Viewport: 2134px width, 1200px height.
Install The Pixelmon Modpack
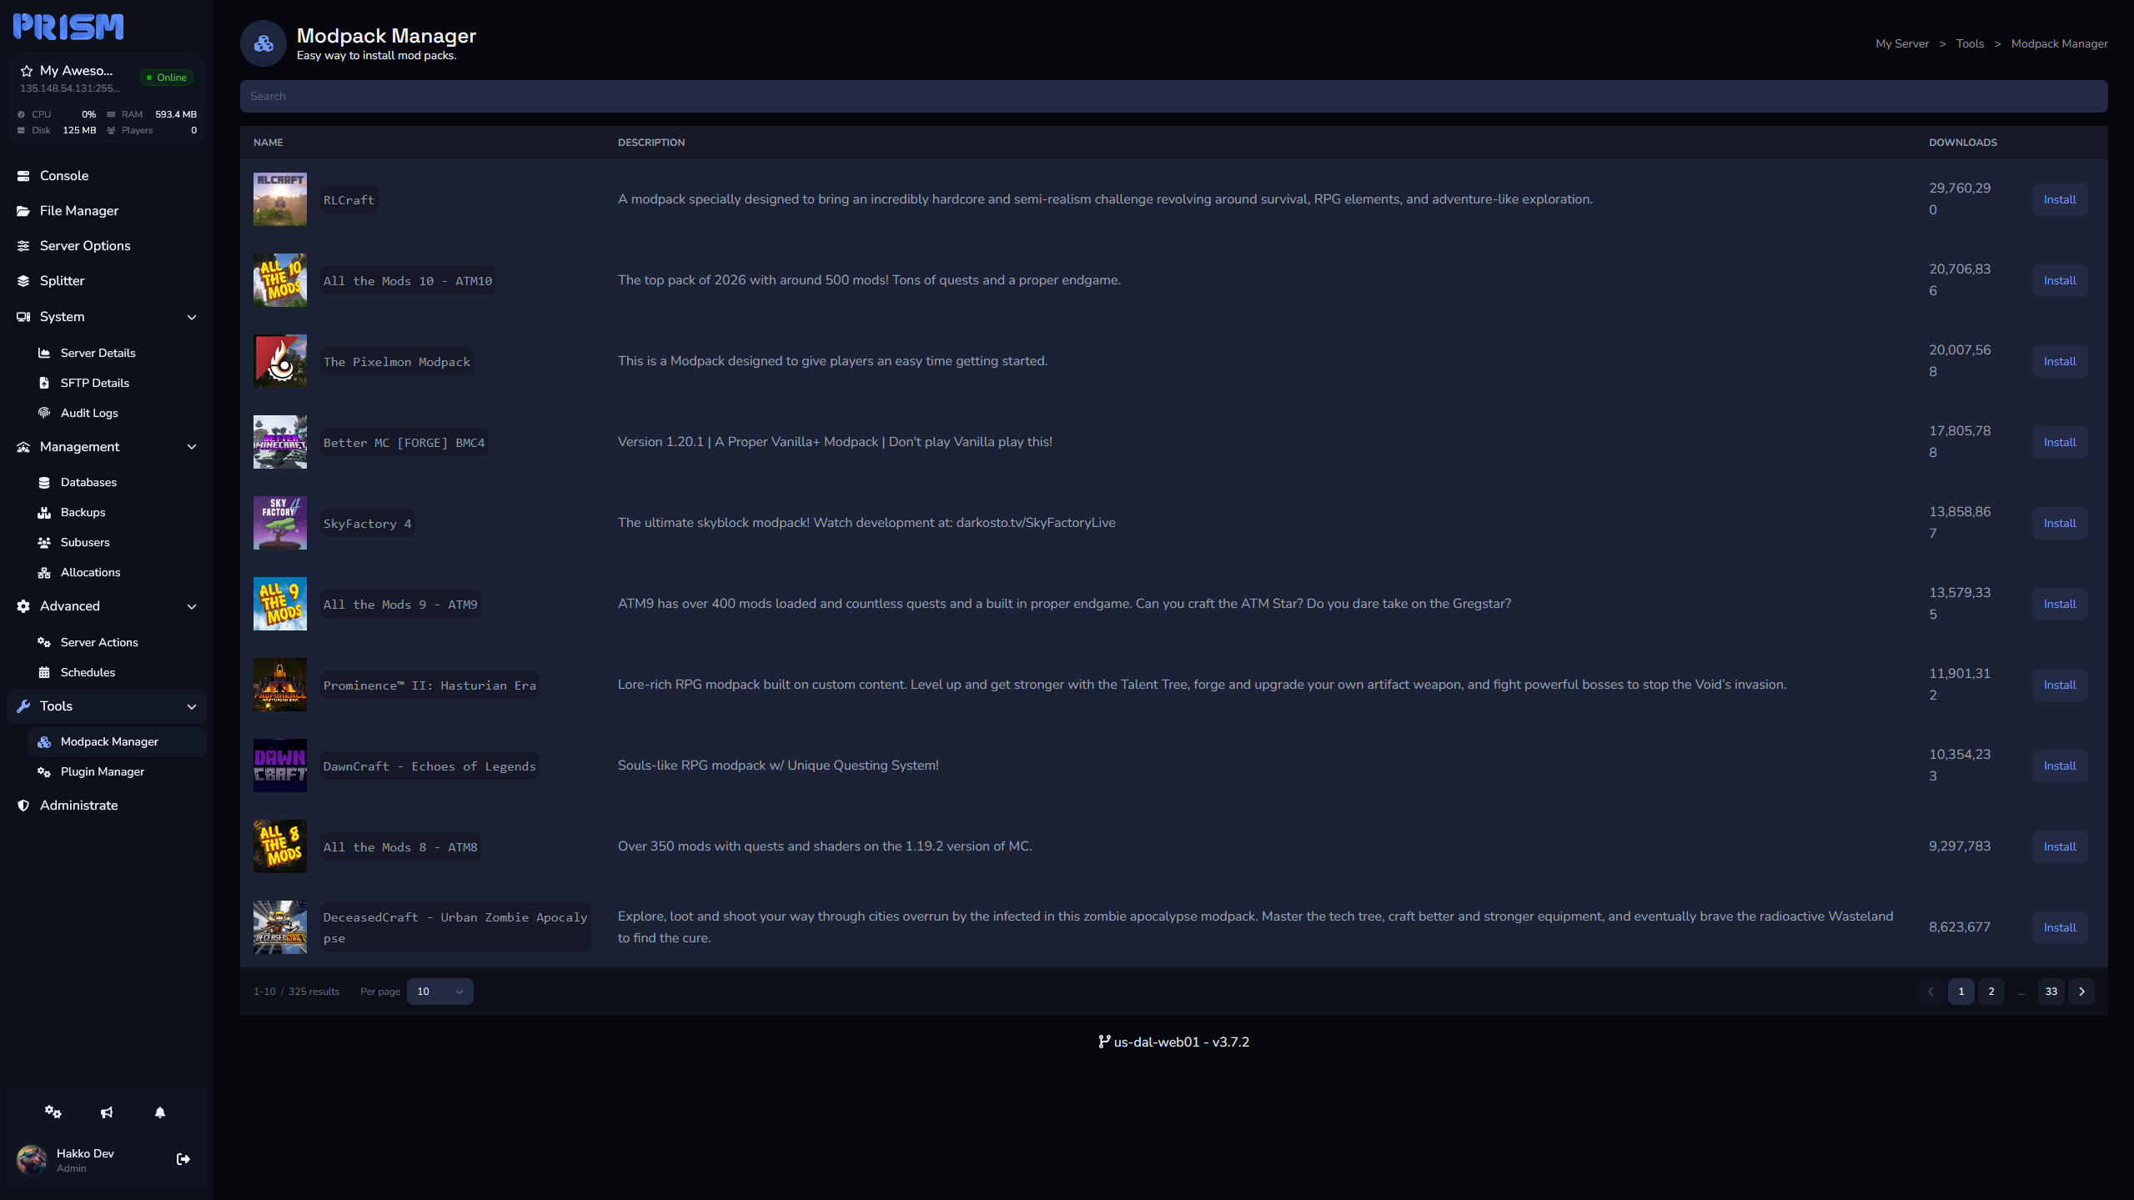pyautogui.click(x=2059, y=361)
